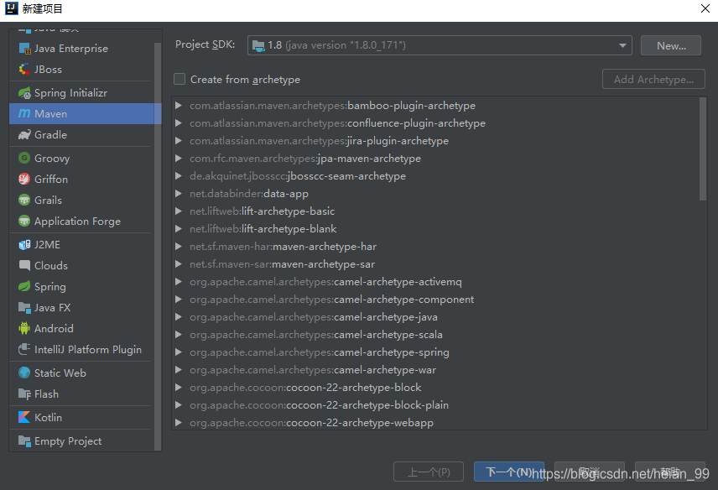Choose Spring Initializr project type

(82, 93)
